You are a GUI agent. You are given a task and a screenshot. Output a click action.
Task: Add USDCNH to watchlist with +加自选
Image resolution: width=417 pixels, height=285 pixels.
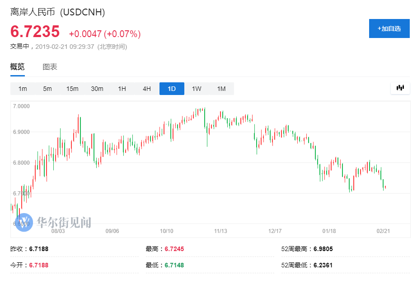click(389, 28)
